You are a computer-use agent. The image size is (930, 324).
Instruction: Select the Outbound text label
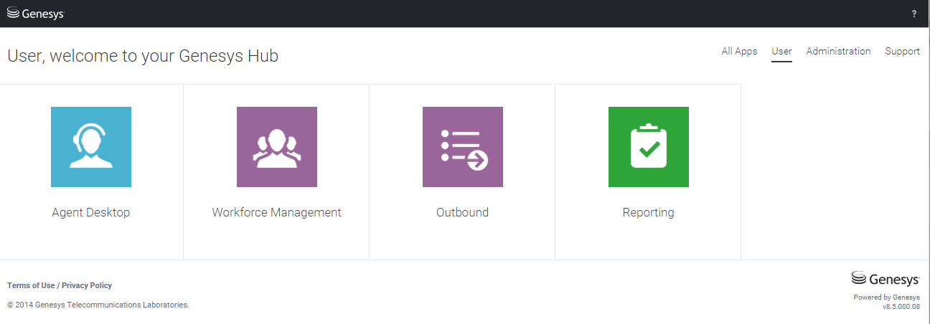[x=463, y=213]
